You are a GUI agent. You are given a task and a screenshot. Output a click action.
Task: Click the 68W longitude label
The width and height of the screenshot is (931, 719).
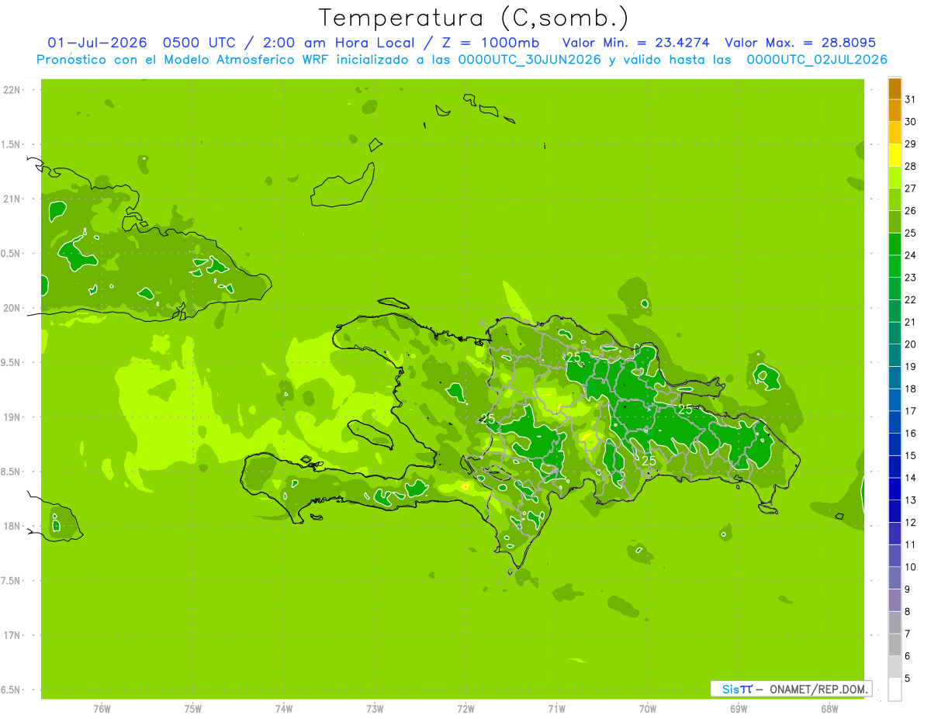pos(829,709)
